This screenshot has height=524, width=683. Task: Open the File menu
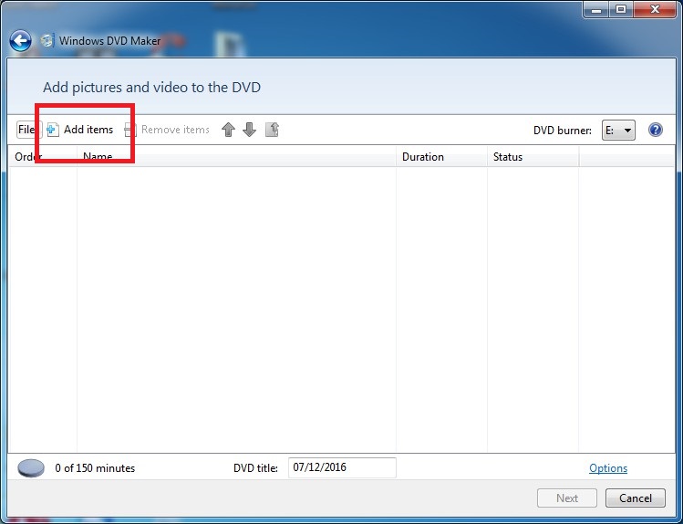click(26, 130)
